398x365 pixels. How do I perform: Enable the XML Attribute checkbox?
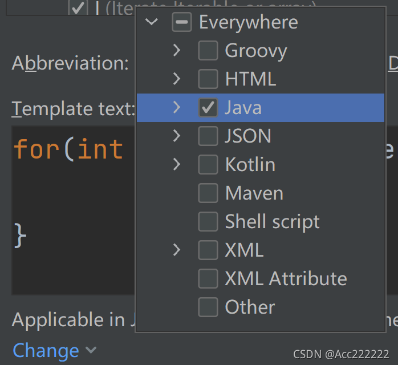pos(208,279)
